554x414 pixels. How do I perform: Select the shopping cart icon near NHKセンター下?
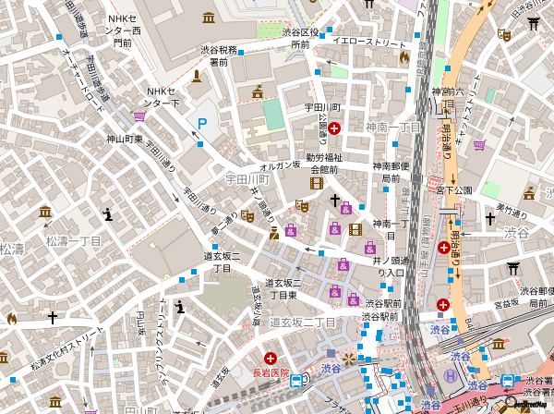pyautogui.click(x=139, y=116)
